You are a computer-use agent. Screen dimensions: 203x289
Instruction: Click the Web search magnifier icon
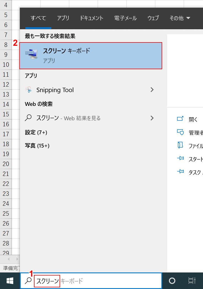pyautogui.click(x=28, y=118)
